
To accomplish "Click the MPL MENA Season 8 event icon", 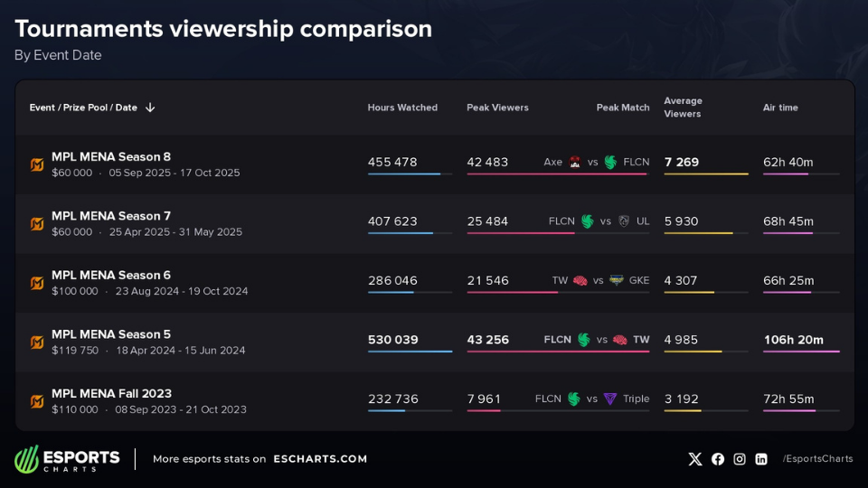I will click(x=37, y=164).
